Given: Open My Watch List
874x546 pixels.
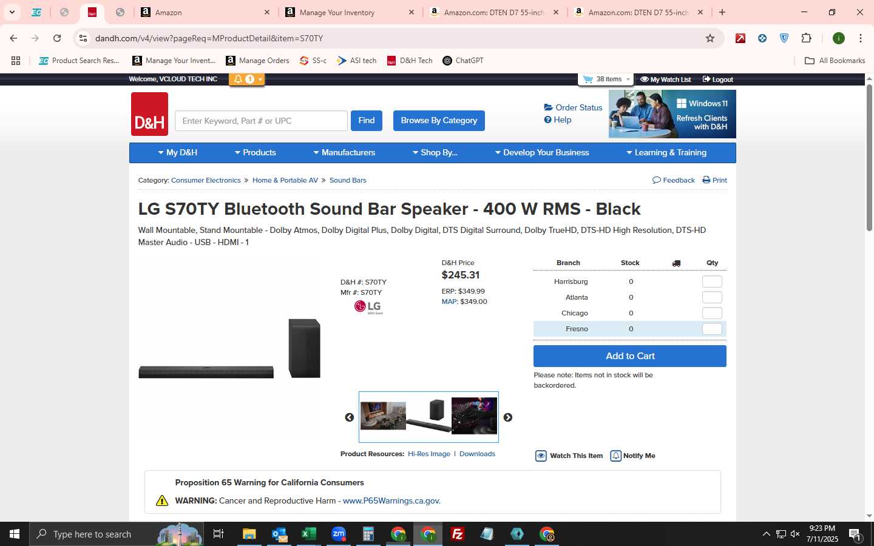Looking at the screenshot, I should click(666, 79).
